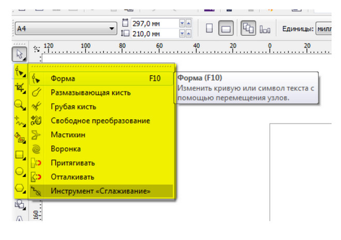This screenshot has width=341, height=240.
Task: Choose Воронка tool
Action: (101, 149)
